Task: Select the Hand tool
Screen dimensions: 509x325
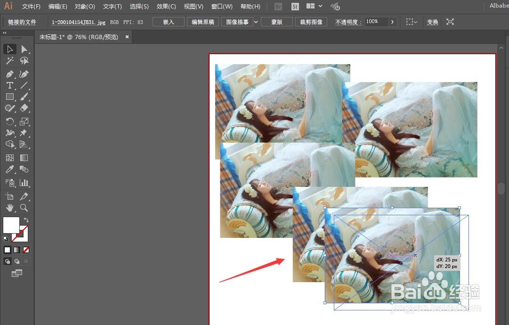Action: 10,208
